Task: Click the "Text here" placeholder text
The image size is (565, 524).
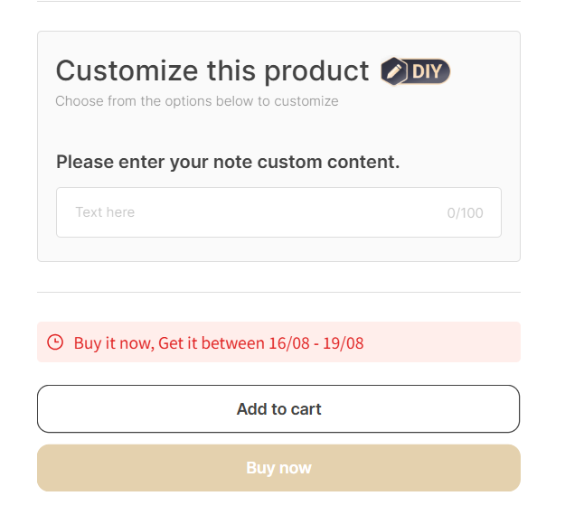Action: tap(105, 212)
